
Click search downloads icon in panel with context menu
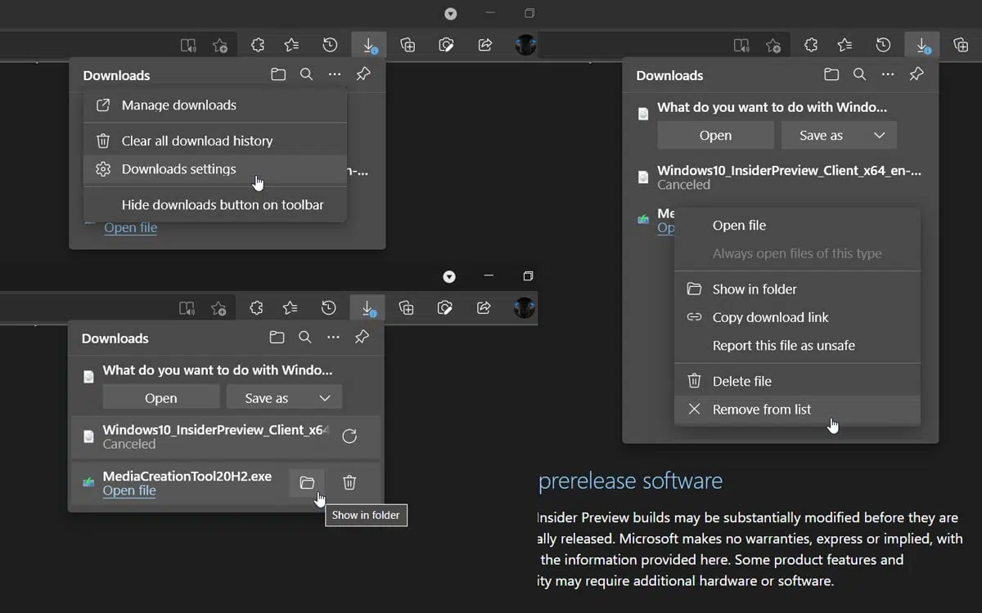click(x=859, y=74)
